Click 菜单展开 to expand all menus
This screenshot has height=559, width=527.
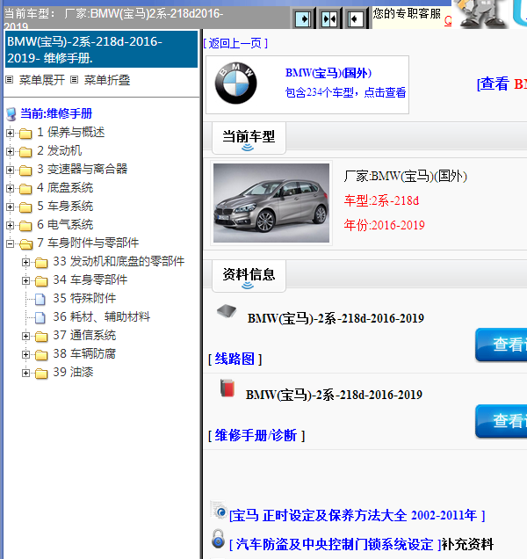(x=42, y=80)
